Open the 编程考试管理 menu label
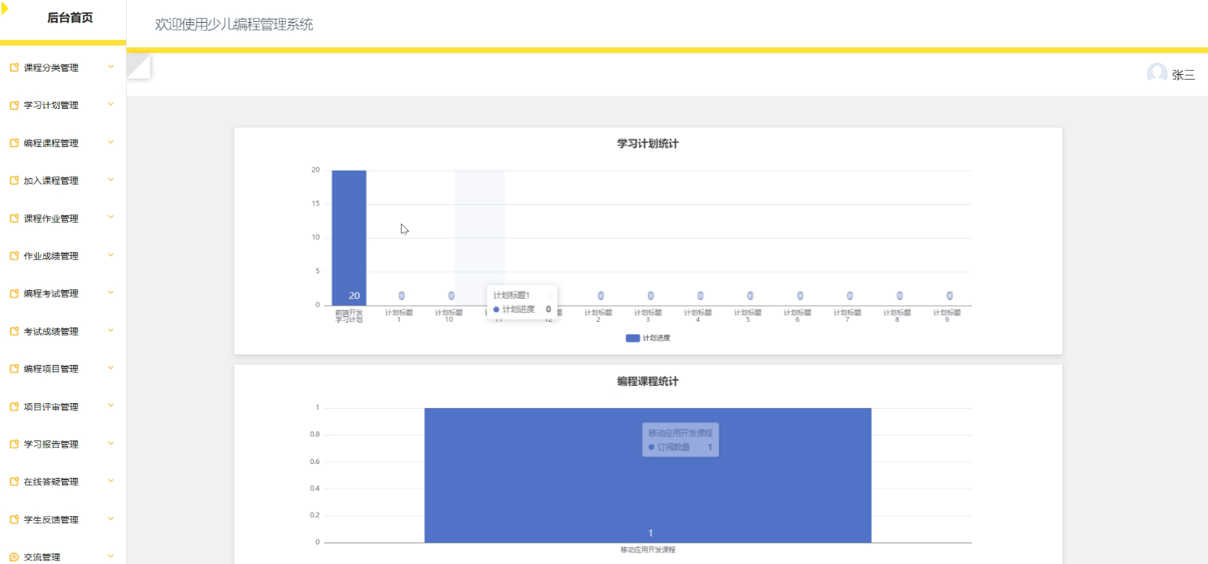1208x564 pixels. (x=51, y=294)
